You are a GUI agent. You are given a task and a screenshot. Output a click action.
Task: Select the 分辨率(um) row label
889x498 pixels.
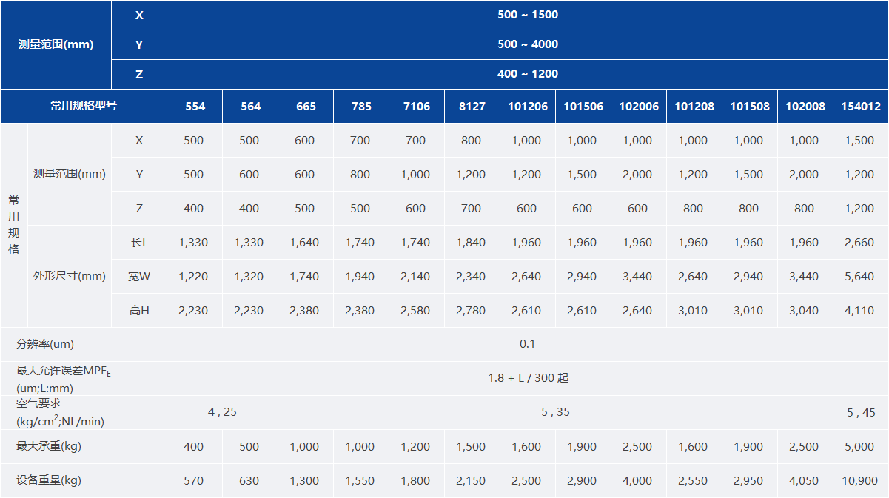click(x=45, y=344)
